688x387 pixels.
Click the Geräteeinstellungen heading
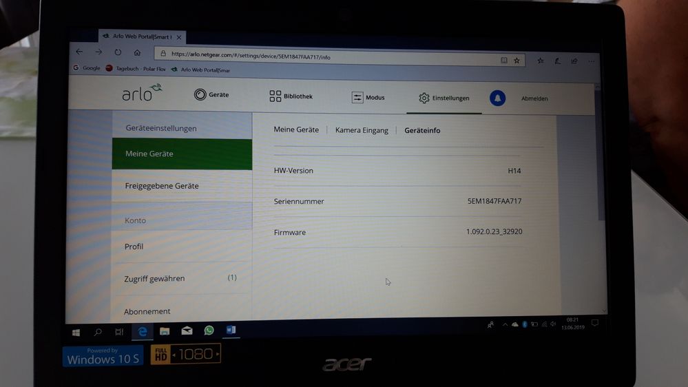click(x=161, y=129)
